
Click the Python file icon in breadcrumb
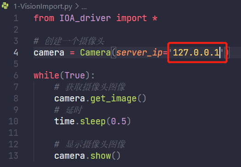click(5, 6)
